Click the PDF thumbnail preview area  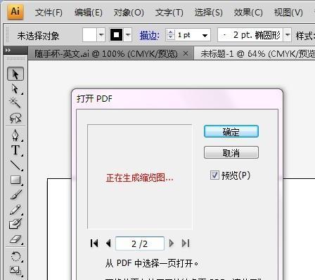tap(140, 177)
